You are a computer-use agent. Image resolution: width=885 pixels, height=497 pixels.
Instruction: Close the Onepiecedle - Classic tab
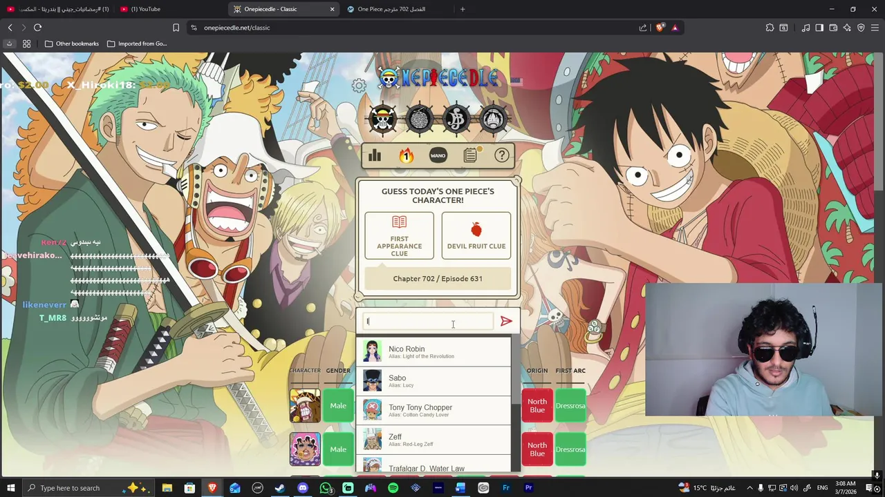click(332, 9)
